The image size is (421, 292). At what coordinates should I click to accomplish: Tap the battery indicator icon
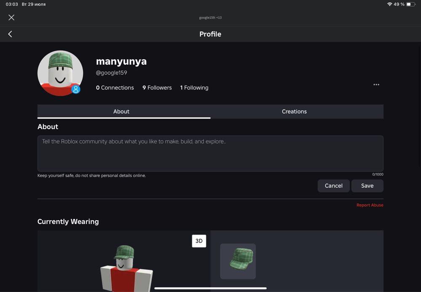coord(410,4)
